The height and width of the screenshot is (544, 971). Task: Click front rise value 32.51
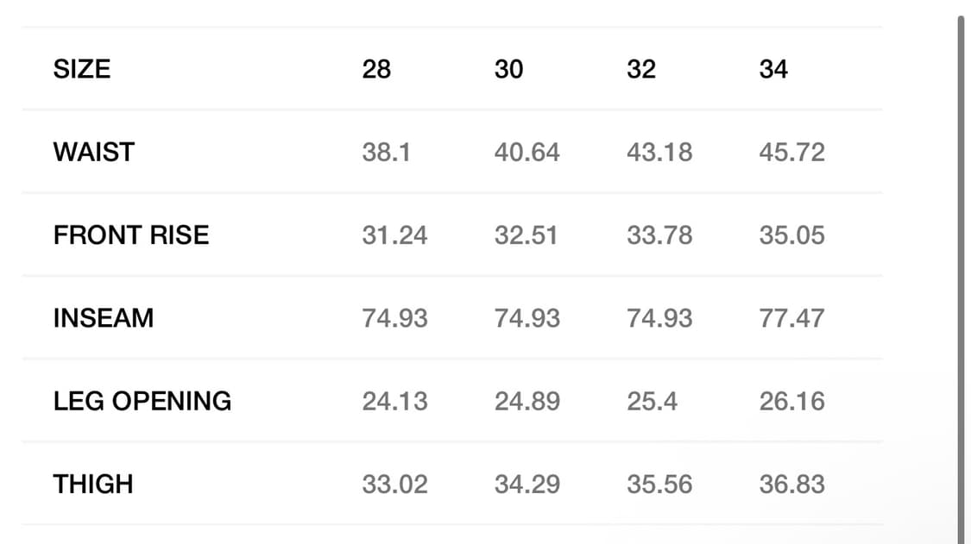(526, 235)
